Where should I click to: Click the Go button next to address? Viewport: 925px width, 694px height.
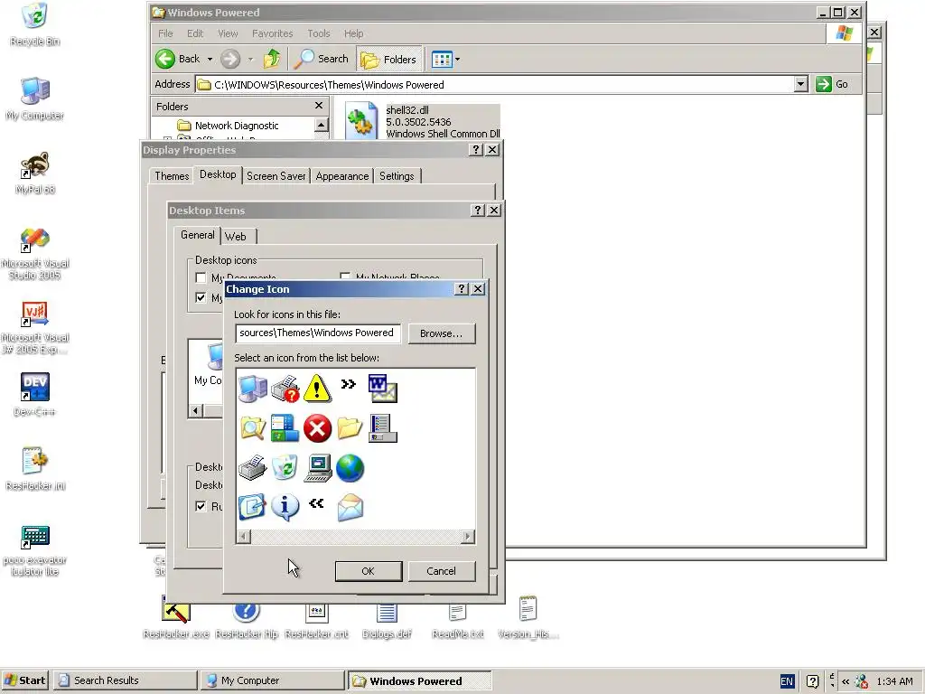click(x=832, y=84)
